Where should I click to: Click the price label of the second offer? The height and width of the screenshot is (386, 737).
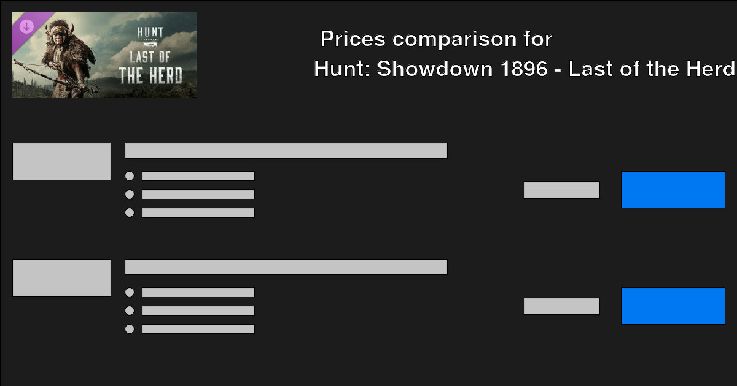[x=561, y=306]
